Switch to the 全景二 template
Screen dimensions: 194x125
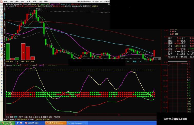pos(35,117)
